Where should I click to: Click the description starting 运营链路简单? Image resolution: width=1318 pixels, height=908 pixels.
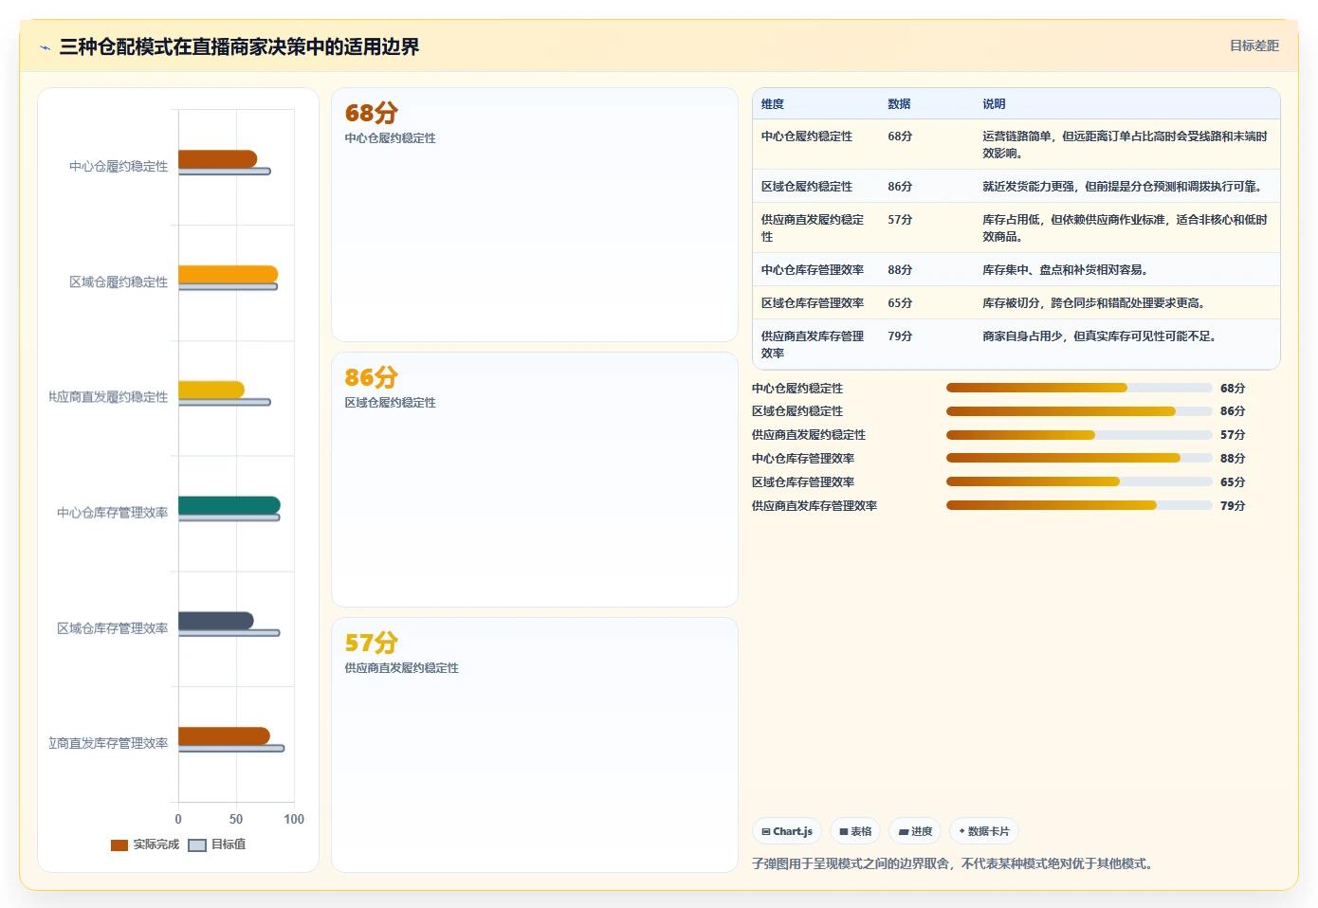click(x=1126, y=145)
